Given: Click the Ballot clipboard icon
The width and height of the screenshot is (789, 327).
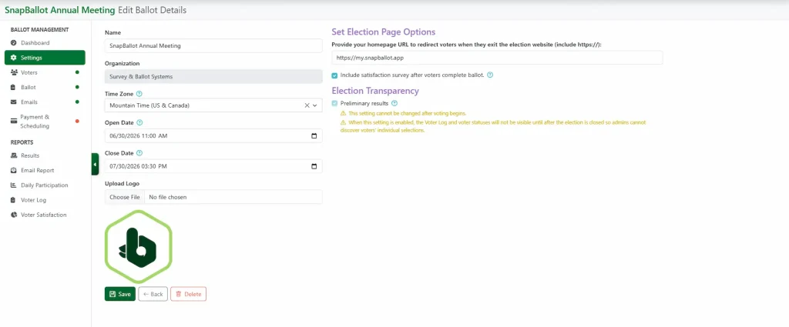Looking at the screenshot, I should click(14, 87).
